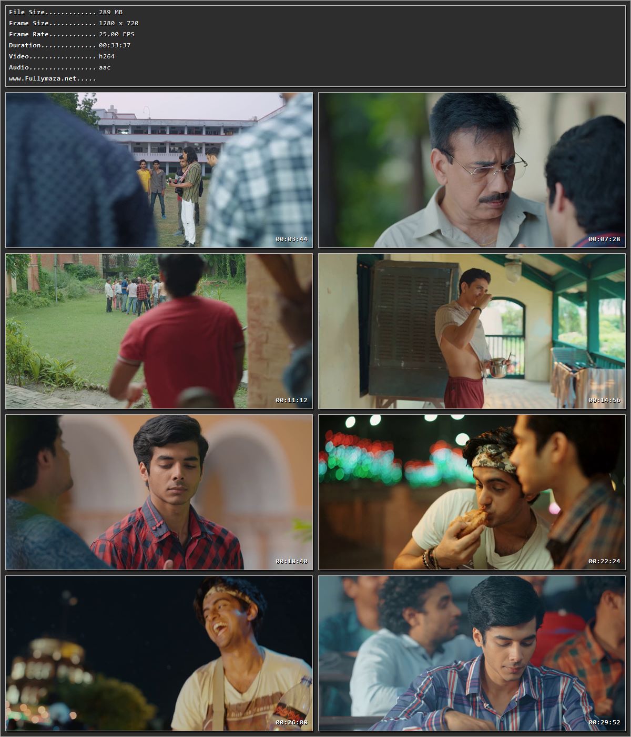631x737 pixels.
Task: Open the thumbnail stamped 00:03:44
Action: tap(159, 170)
